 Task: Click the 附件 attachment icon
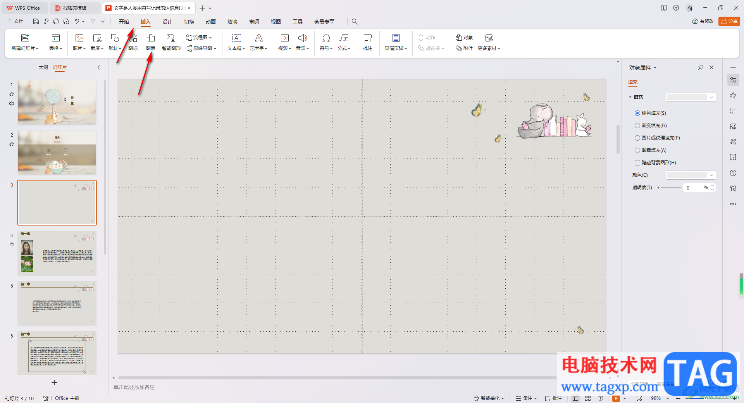[464, 48]
